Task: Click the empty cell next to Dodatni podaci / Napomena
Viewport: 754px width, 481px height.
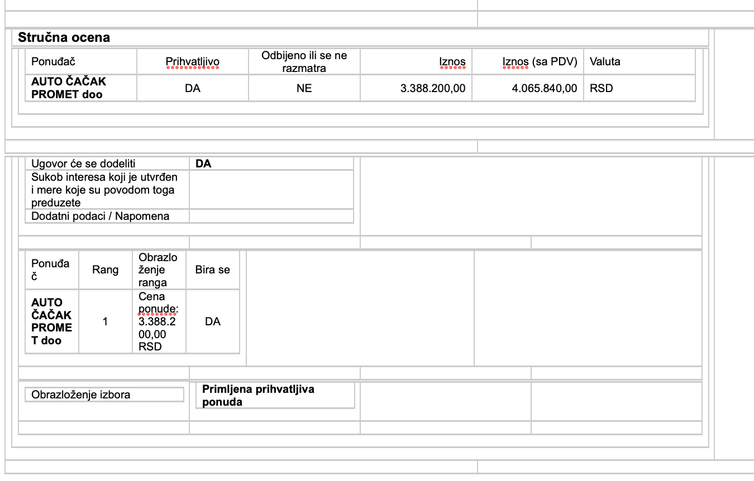Action: click(271, 216)
